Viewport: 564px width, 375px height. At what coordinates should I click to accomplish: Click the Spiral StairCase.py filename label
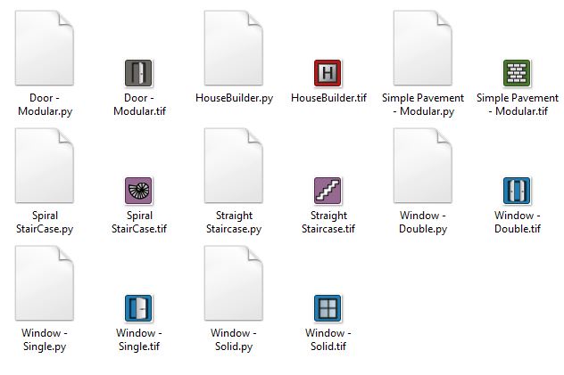45,222
